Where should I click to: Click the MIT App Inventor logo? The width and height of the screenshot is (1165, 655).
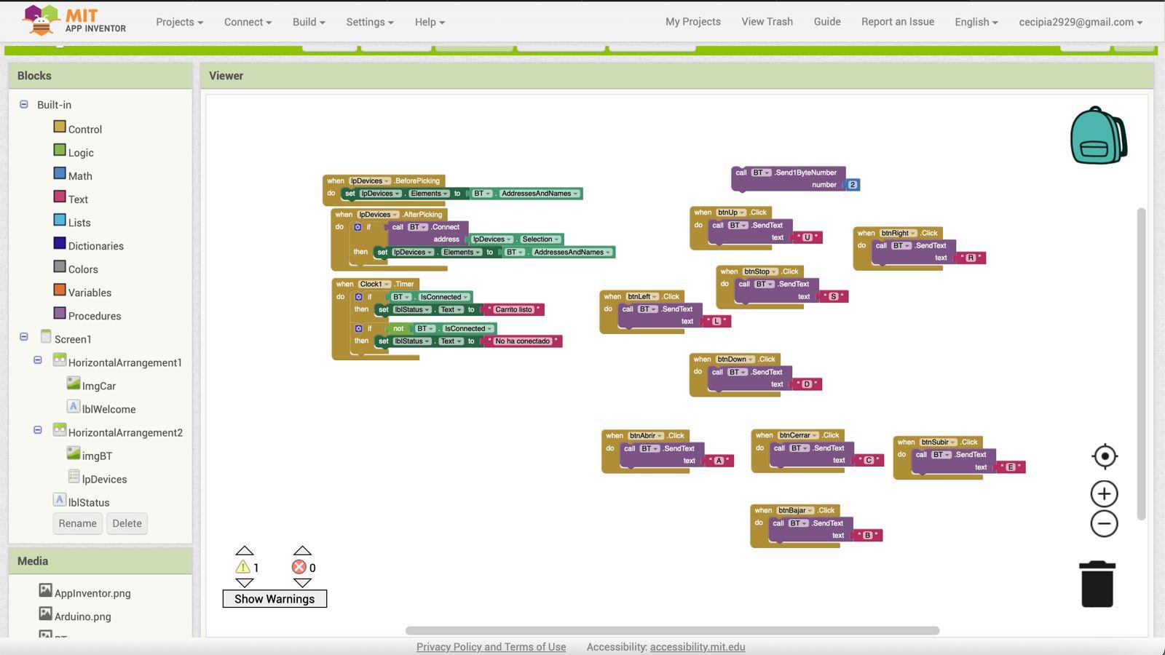74,20
